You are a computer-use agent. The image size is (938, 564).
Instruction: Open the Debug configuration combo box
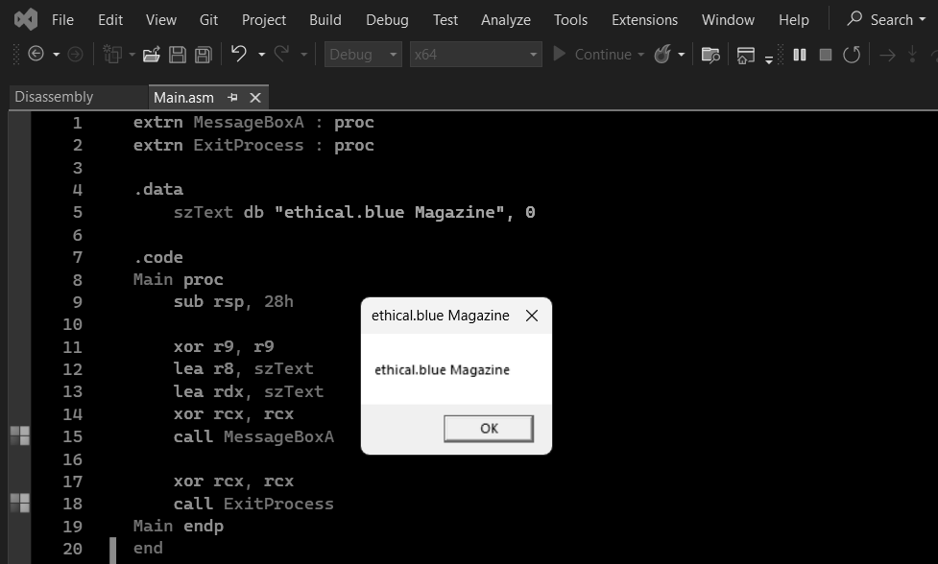363,55
